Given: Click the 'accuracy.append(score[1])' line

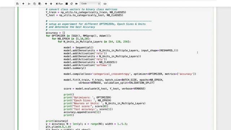Looking at the screenshot, I should click(x=82, y=112).
